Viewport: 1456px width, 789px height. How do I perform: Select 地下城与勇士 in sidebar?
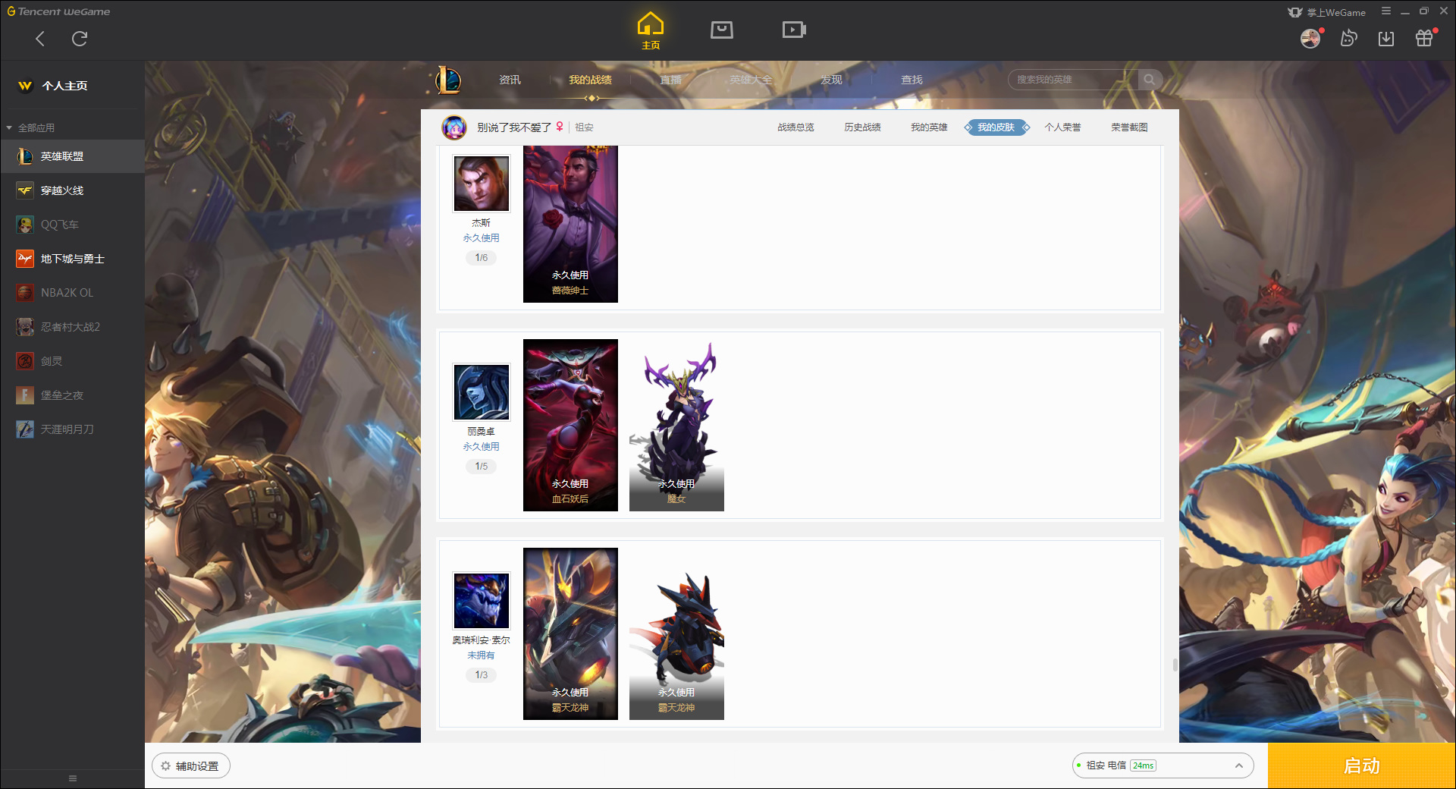click(x=73, y=259)
